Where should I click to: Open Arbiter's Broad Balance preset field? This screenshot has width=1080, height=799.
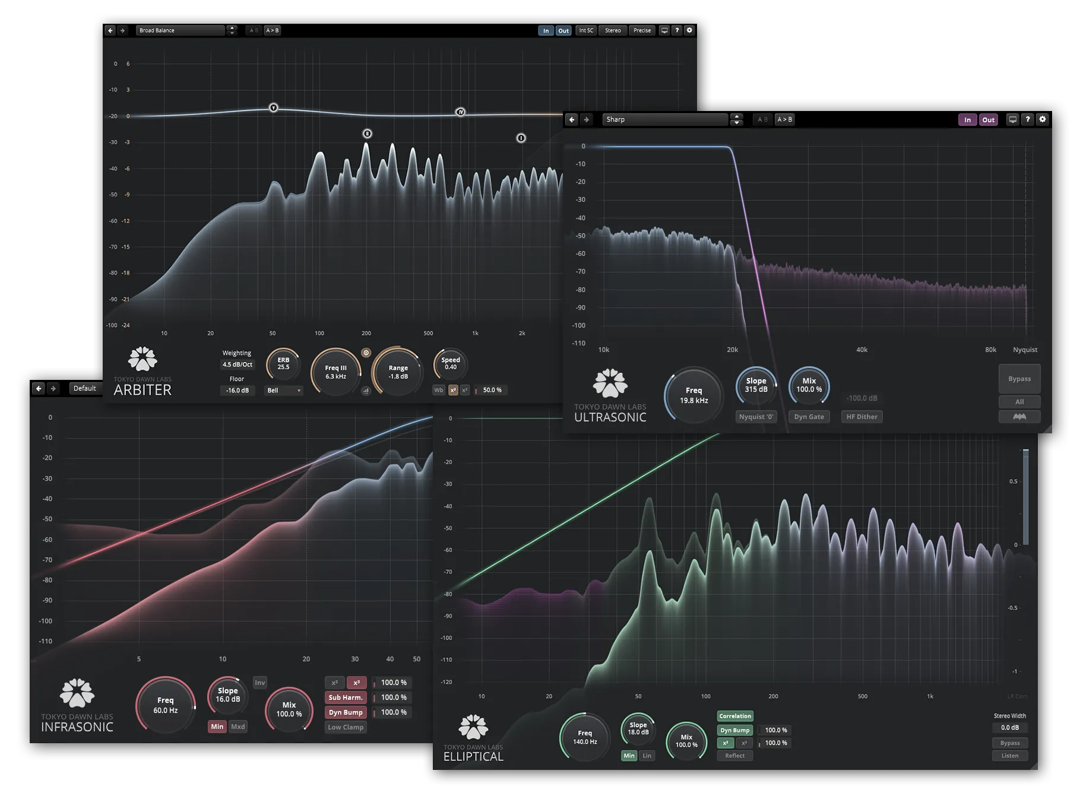point(180,30)
